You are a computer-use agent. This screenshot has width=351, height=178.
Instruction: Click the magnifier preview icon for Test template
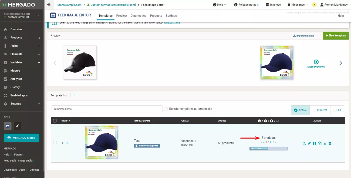[304, 143]
